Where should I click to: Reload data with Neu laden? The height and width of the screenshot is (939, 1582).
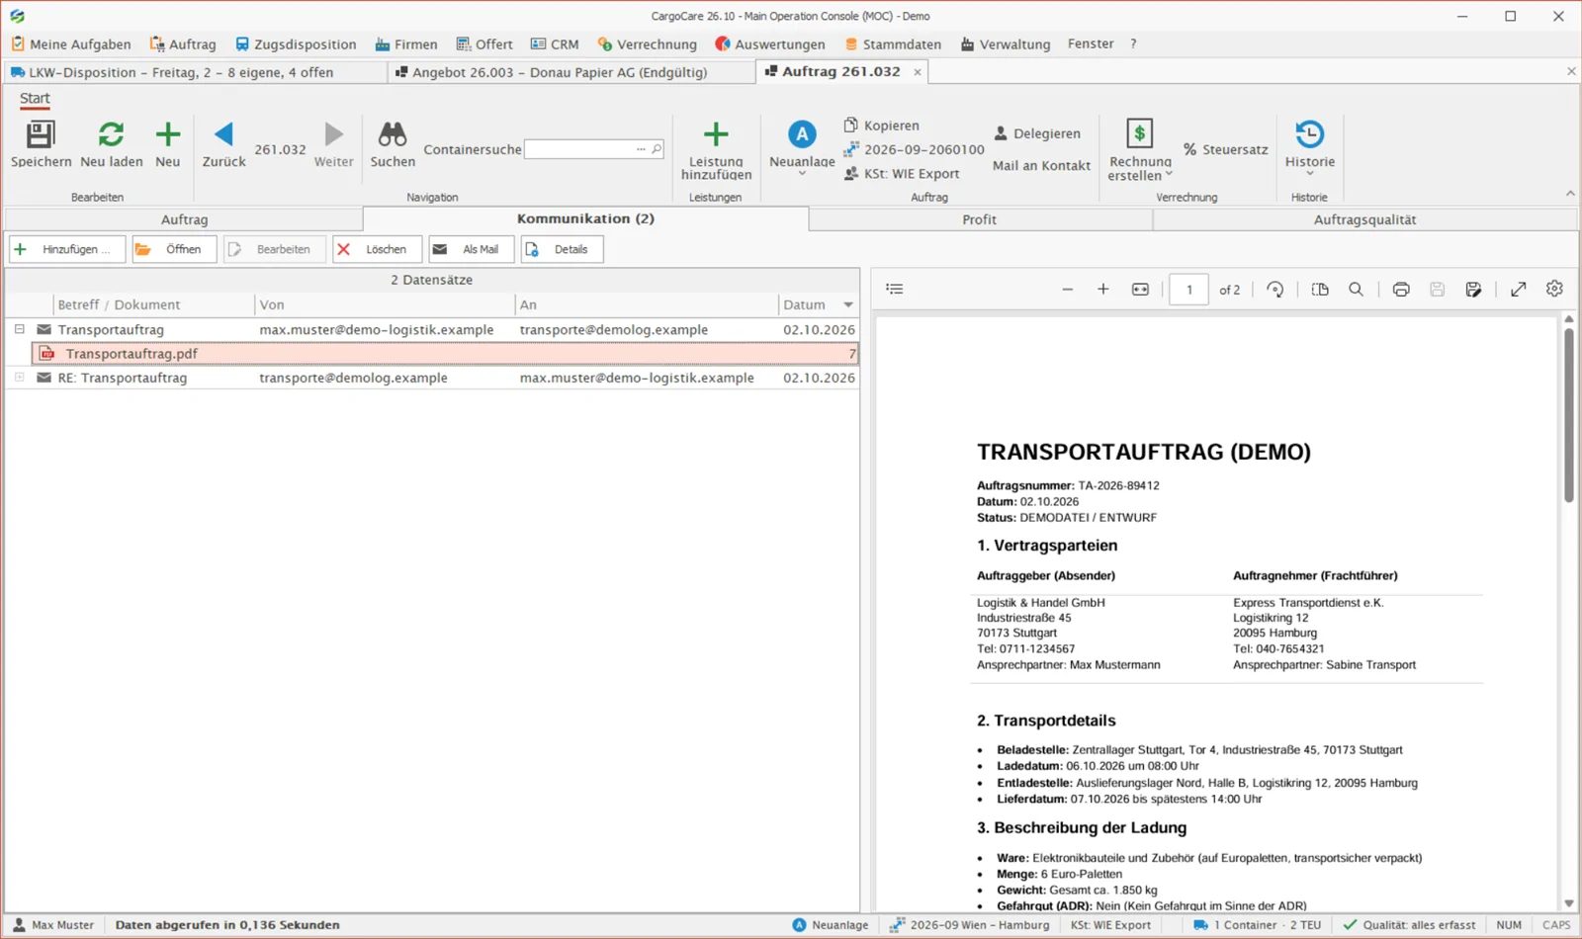(x=112, y=144)
